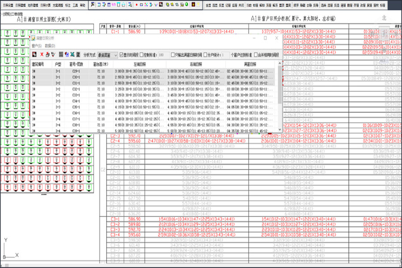This screenshot has height=268, width=402.
Task: Click the save-like icon left of green sphere
Action: [182, 4]
